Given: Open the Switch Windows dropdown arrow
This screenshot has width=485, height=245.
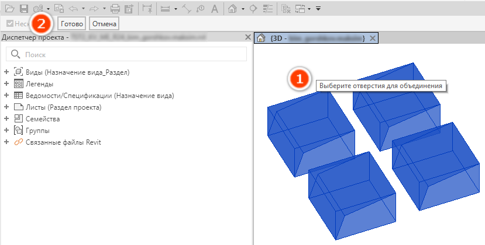Looking at the screenshot, I should [x=309, y=9].
